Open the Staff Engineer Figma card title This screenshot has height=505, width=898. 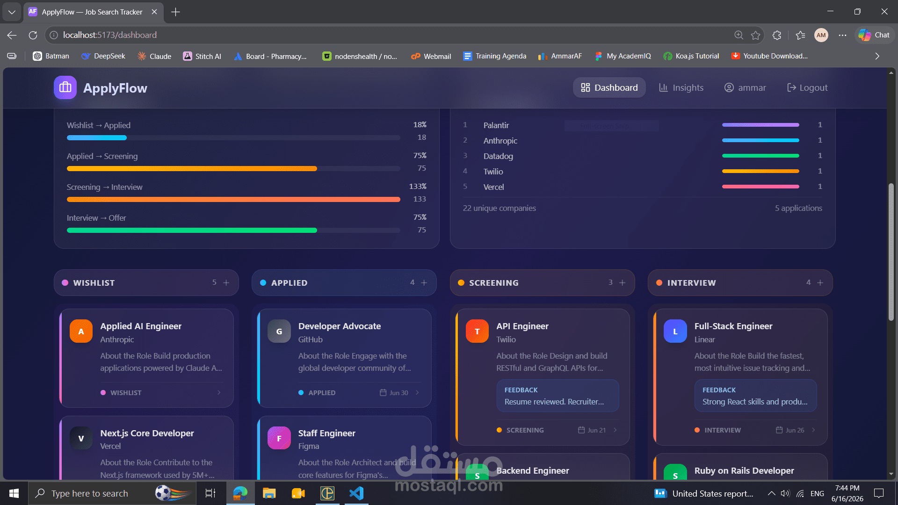pos(326,433)
